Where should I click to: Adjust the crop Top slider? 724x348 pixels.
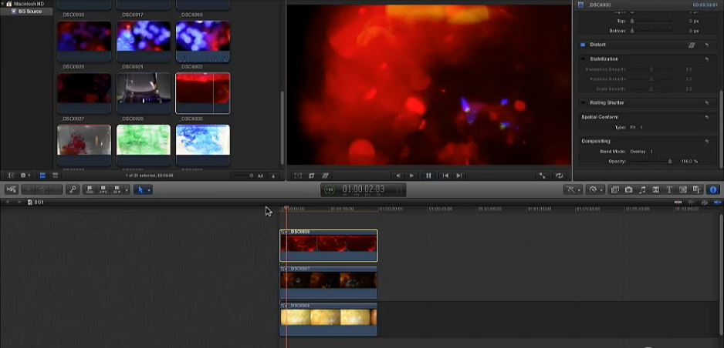[x=651, y=22]
